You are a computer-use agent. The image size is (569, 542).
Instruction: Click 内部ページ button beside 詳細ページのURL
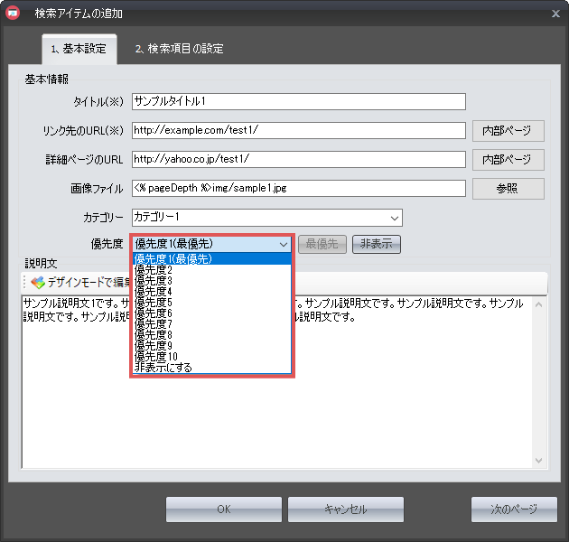click(508, 160)
